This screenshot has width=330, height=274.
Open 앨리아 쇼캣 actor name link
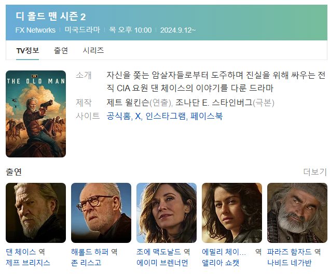[221, 263]
